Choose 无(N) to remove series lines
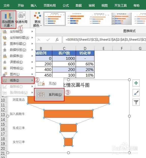The image size is (146, 158). pyautogui.click(x=49, y=83)
